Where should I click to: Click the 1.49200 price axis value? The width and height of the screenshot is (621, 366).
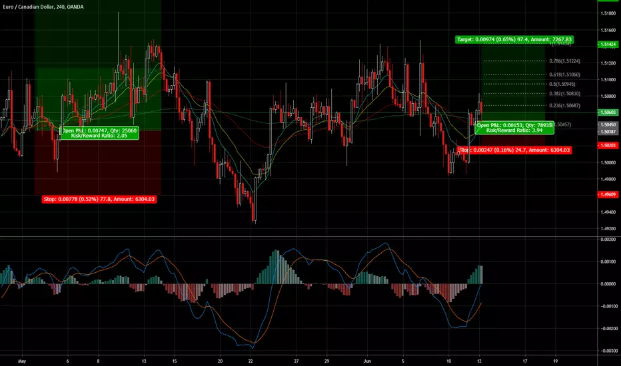pos(608,229)
